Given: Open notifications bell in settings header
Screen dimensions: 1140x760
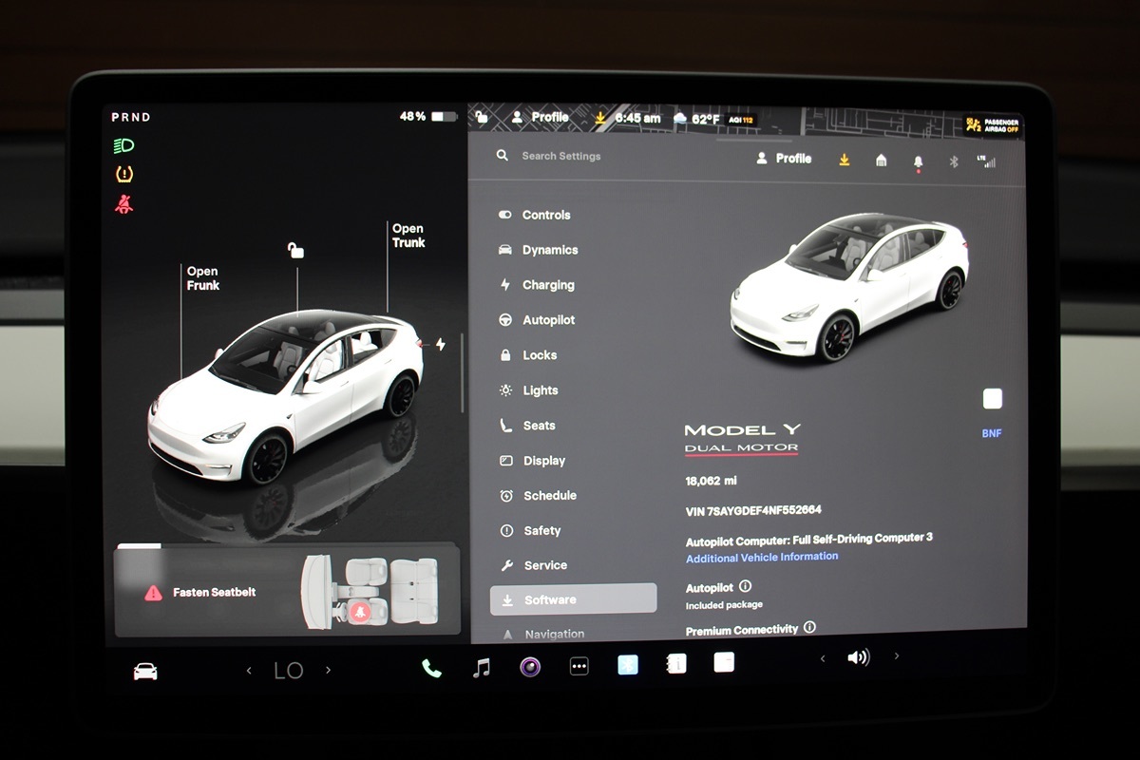Looking at the screenshot, I should pos(918,161).
